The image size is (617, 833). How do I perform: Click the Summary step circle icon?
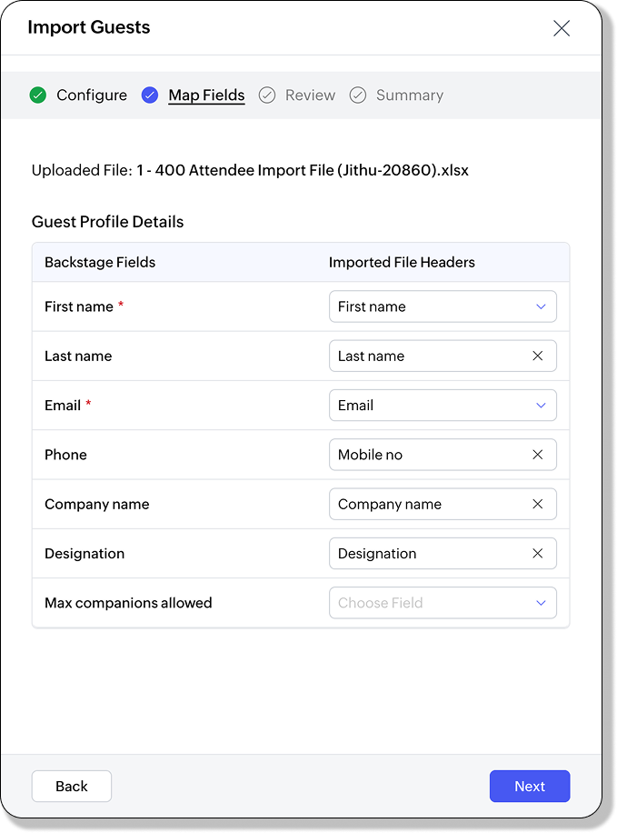point(358,95)
